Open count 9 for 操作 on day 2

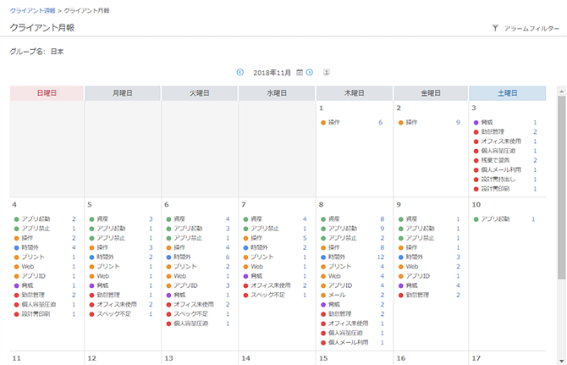coord(458,123)
